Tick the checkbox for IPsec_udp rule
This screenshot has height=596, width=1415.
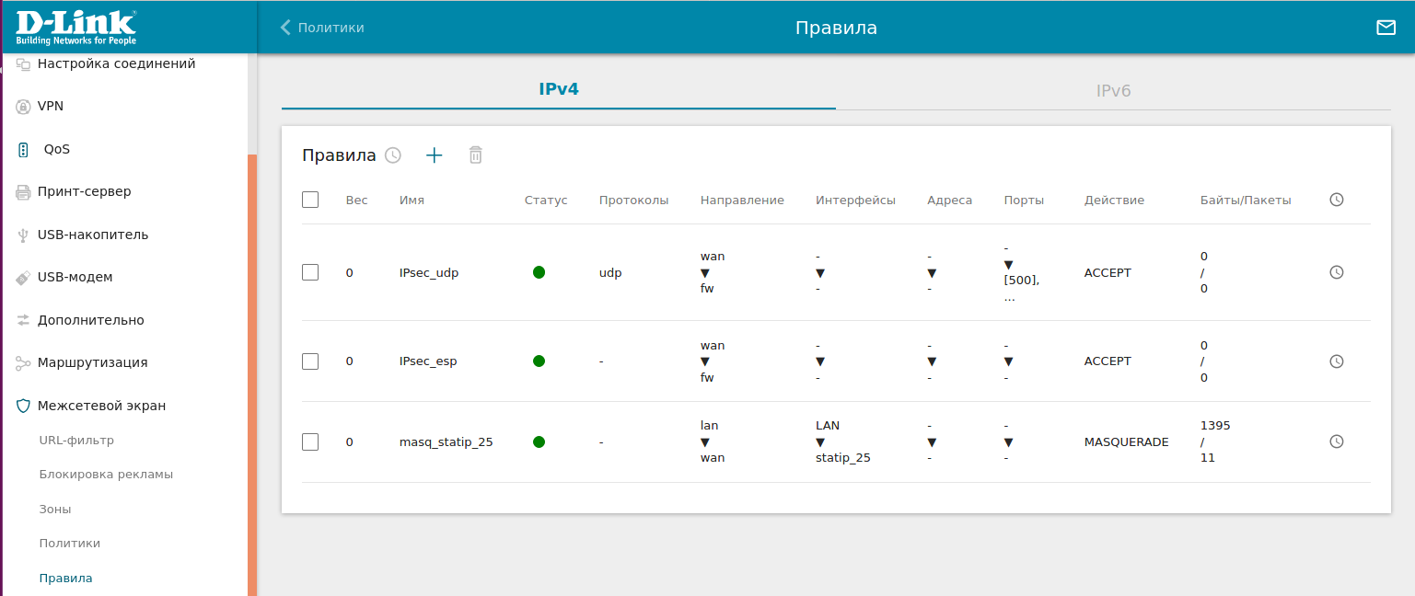tap(310, 272)
